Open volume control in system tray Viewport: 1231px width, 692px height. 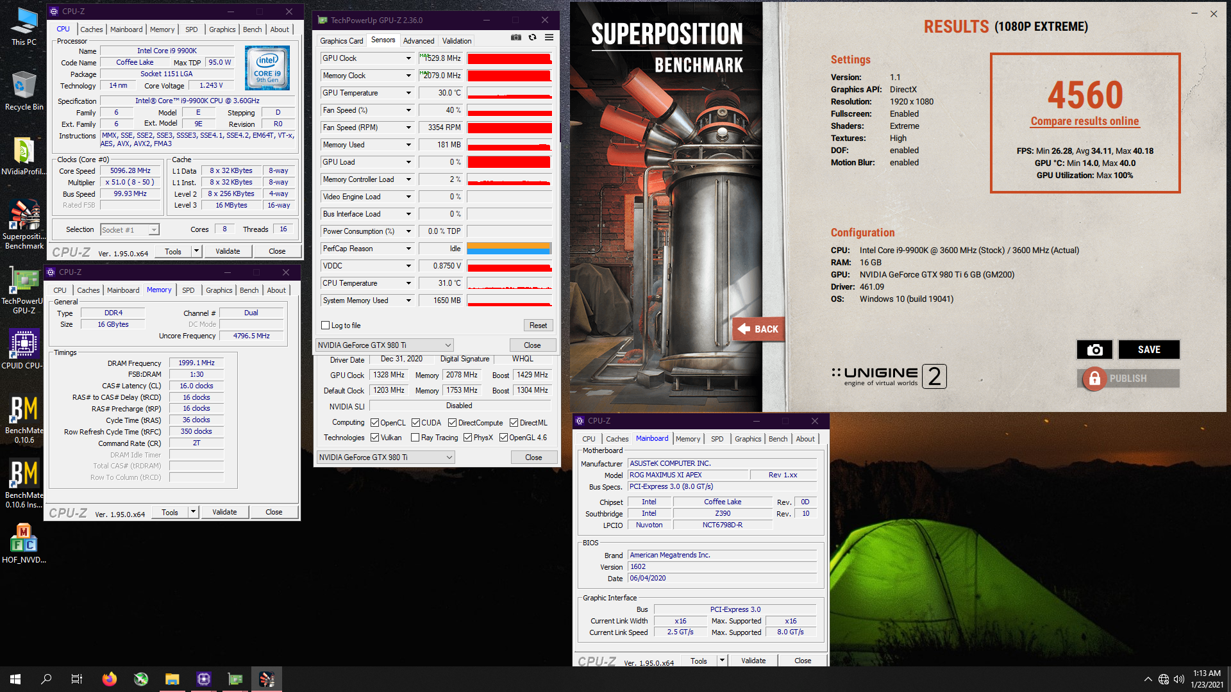[x=1178, y=679]
